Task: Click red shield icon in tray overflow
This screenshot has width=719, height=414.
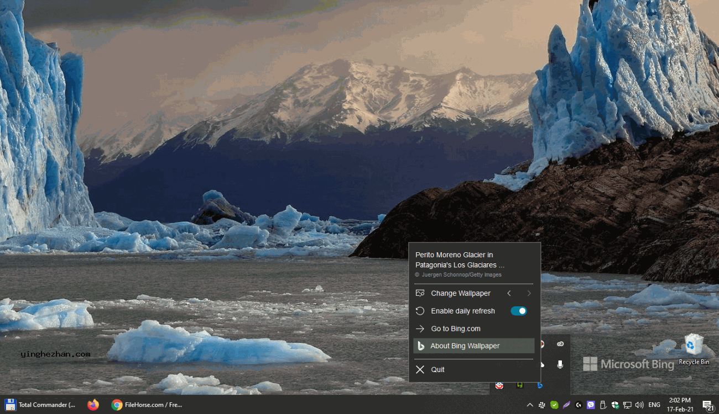Action: (499, 385)
